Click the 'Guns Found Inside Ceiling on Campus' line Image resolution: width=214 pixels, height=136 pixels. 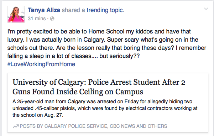78,91
